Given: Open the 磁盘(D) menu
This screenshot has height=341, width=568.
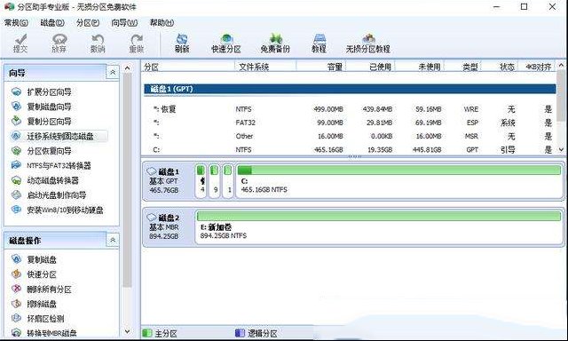Looking at the screenshot, I should 52,23.
